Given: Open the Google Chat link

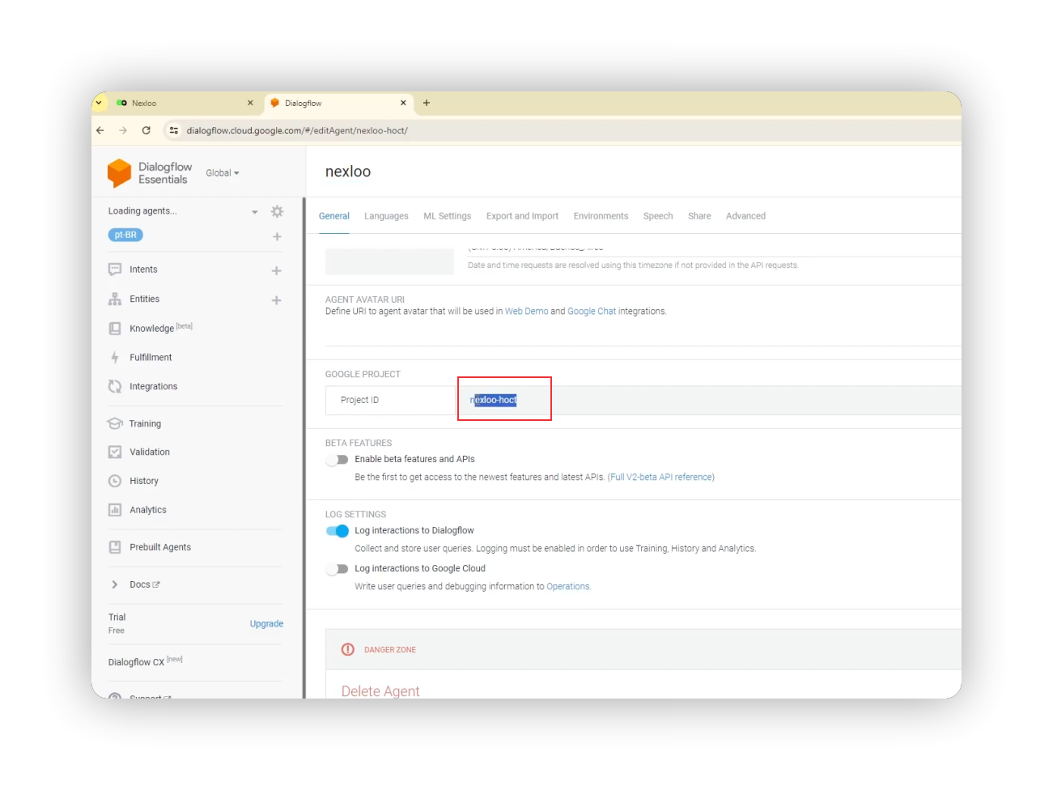Looking at the screenshot, I should [592, 312].
